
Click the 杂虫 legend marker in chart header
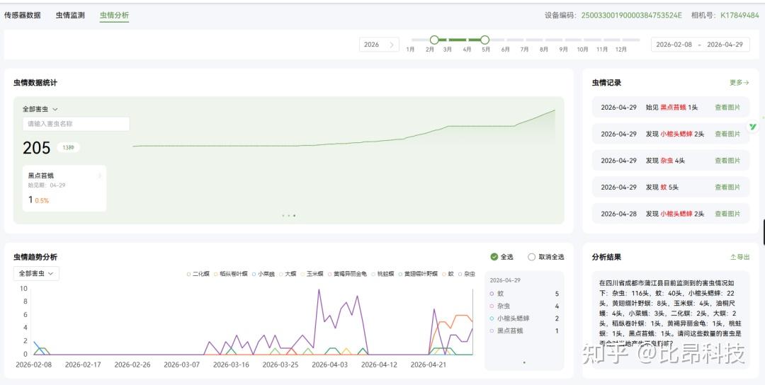coord(460,274)
